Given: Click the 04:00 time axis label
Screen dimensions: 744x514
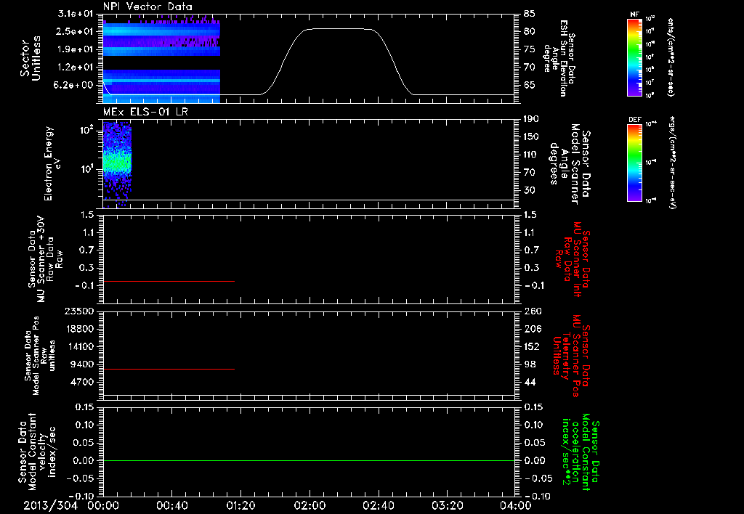Looking at the screenshot, I should pyautogui.click(x=515, y=506).
